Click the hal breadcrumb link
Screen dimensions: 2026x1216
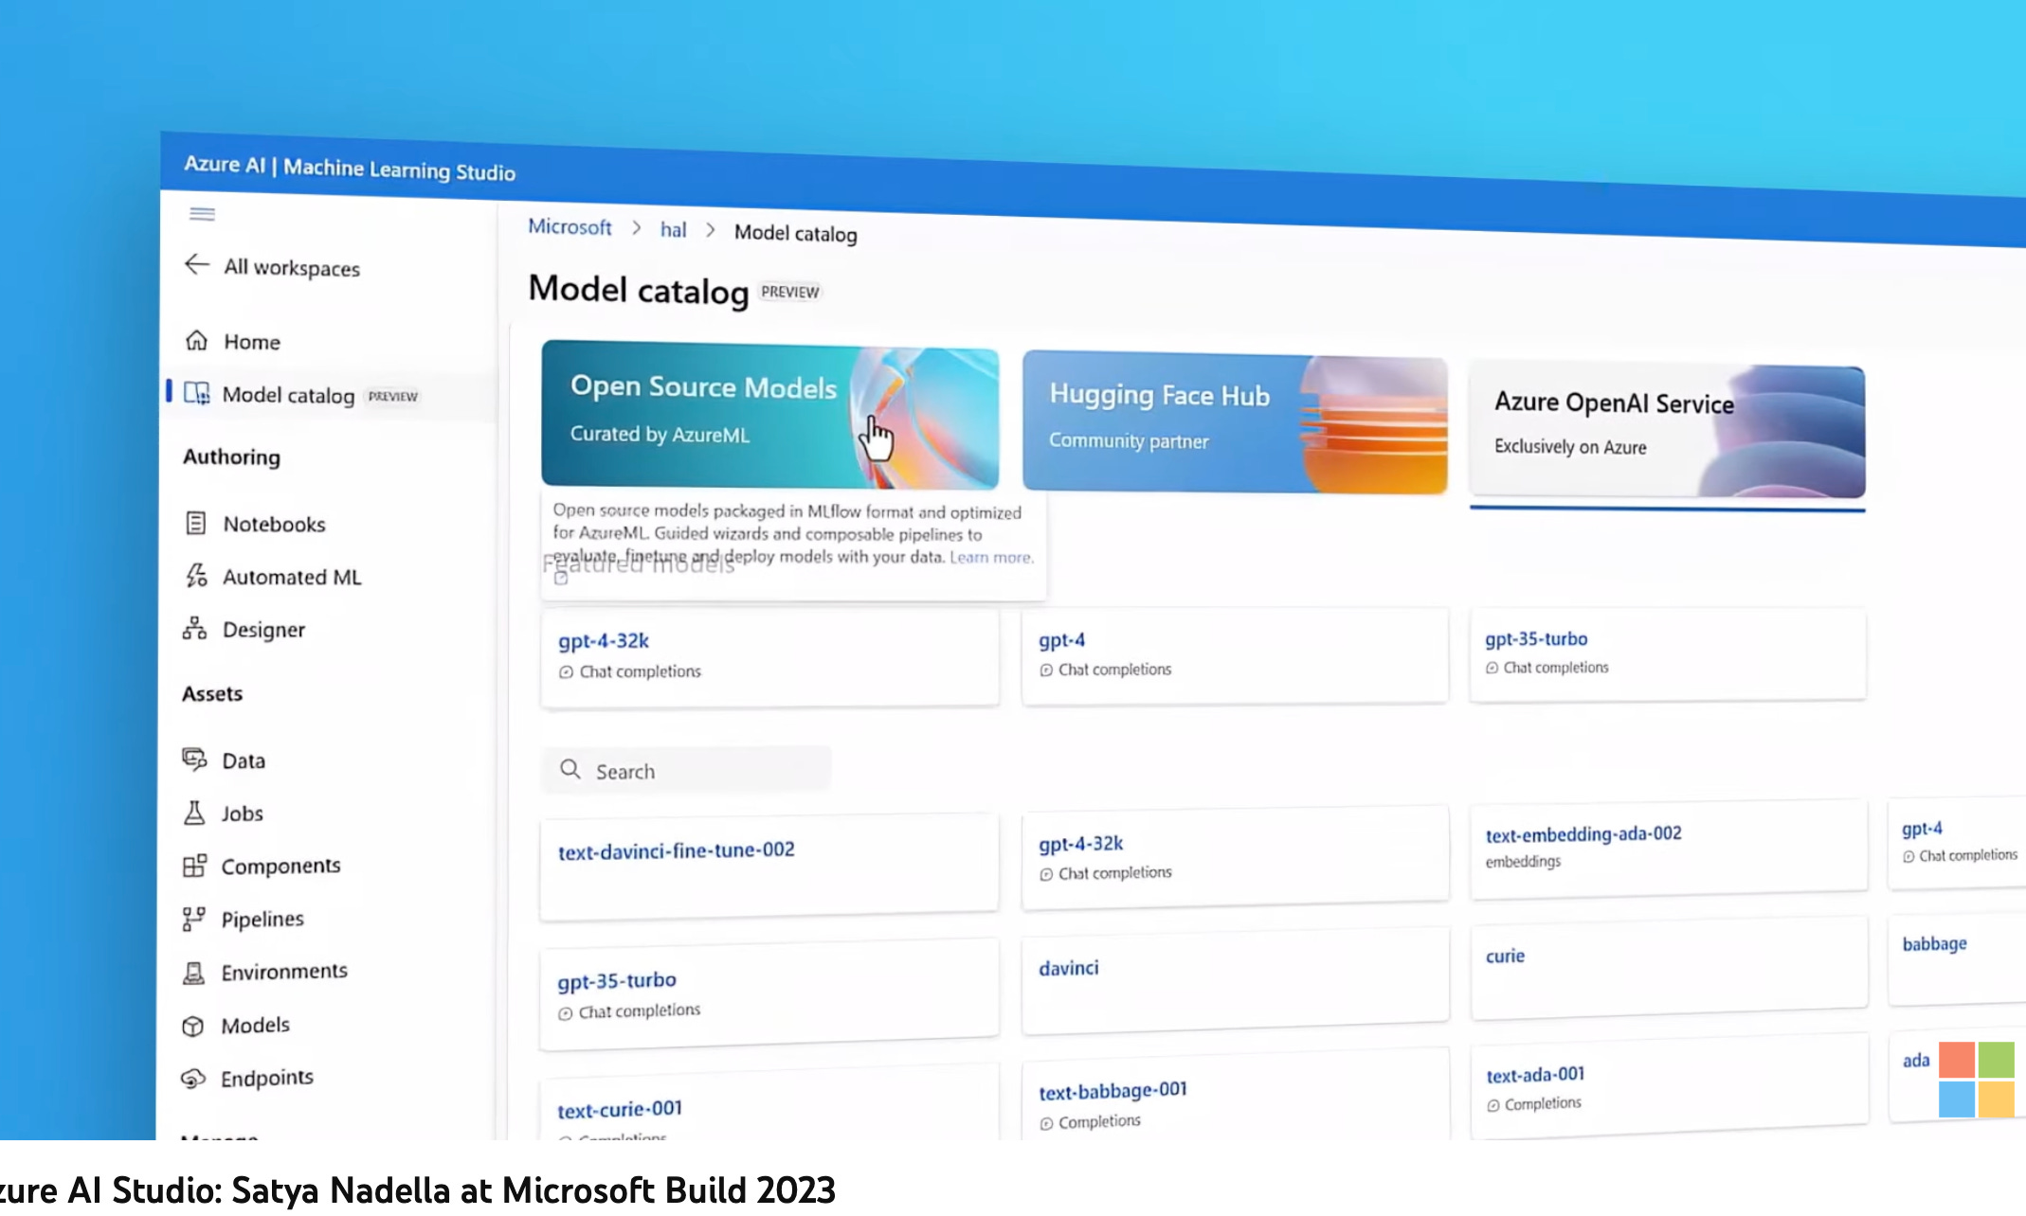click(673, 230)
